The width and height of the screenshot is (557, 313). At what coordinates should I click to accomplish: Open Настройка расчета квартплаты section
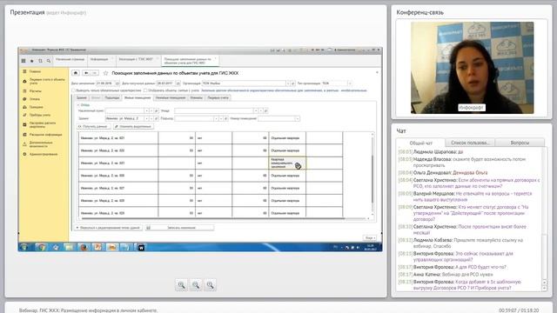[40, 125]
